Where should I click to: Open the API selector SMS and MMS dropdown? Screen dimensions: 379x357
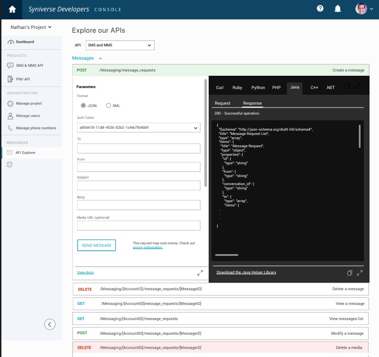tap(120, 45)
